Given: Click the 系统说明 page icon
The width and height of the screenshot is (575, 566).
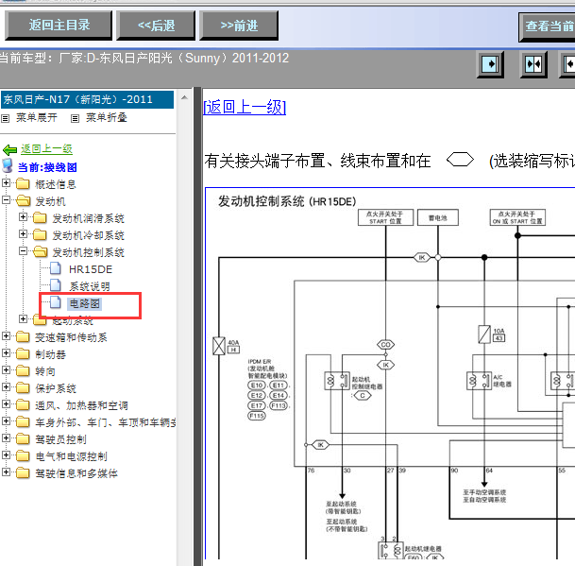Looking at the screenshot, I should pos(56,284).
